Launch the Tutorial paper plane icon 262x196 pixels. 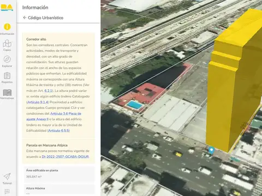7,176
